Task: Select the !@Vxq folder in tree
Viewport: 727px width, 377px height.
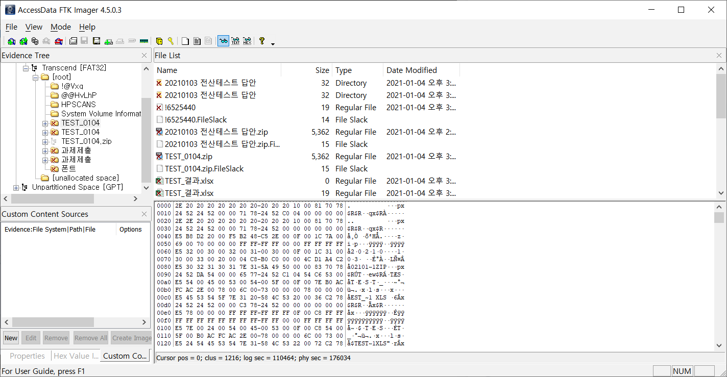Action: 72,86
